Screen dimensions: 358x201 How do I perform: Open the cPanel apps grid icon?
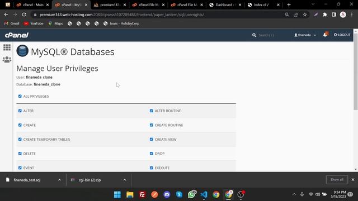coord(7,47)
